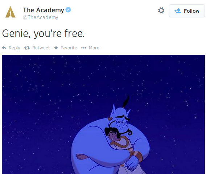
Task: Click the reply arrow icon
Action: (x=4, y=48)
